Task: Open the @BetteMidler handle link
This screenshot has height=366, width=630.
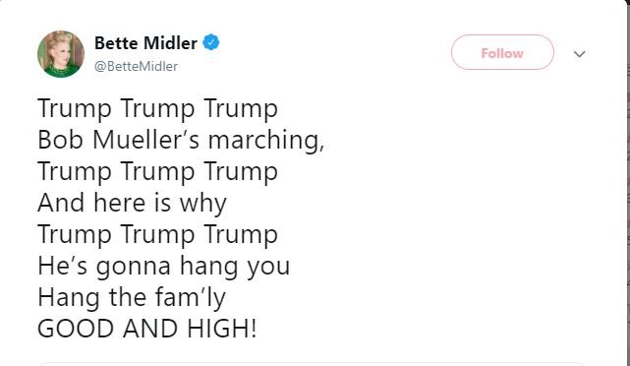Action: click(x=136, y=66)
